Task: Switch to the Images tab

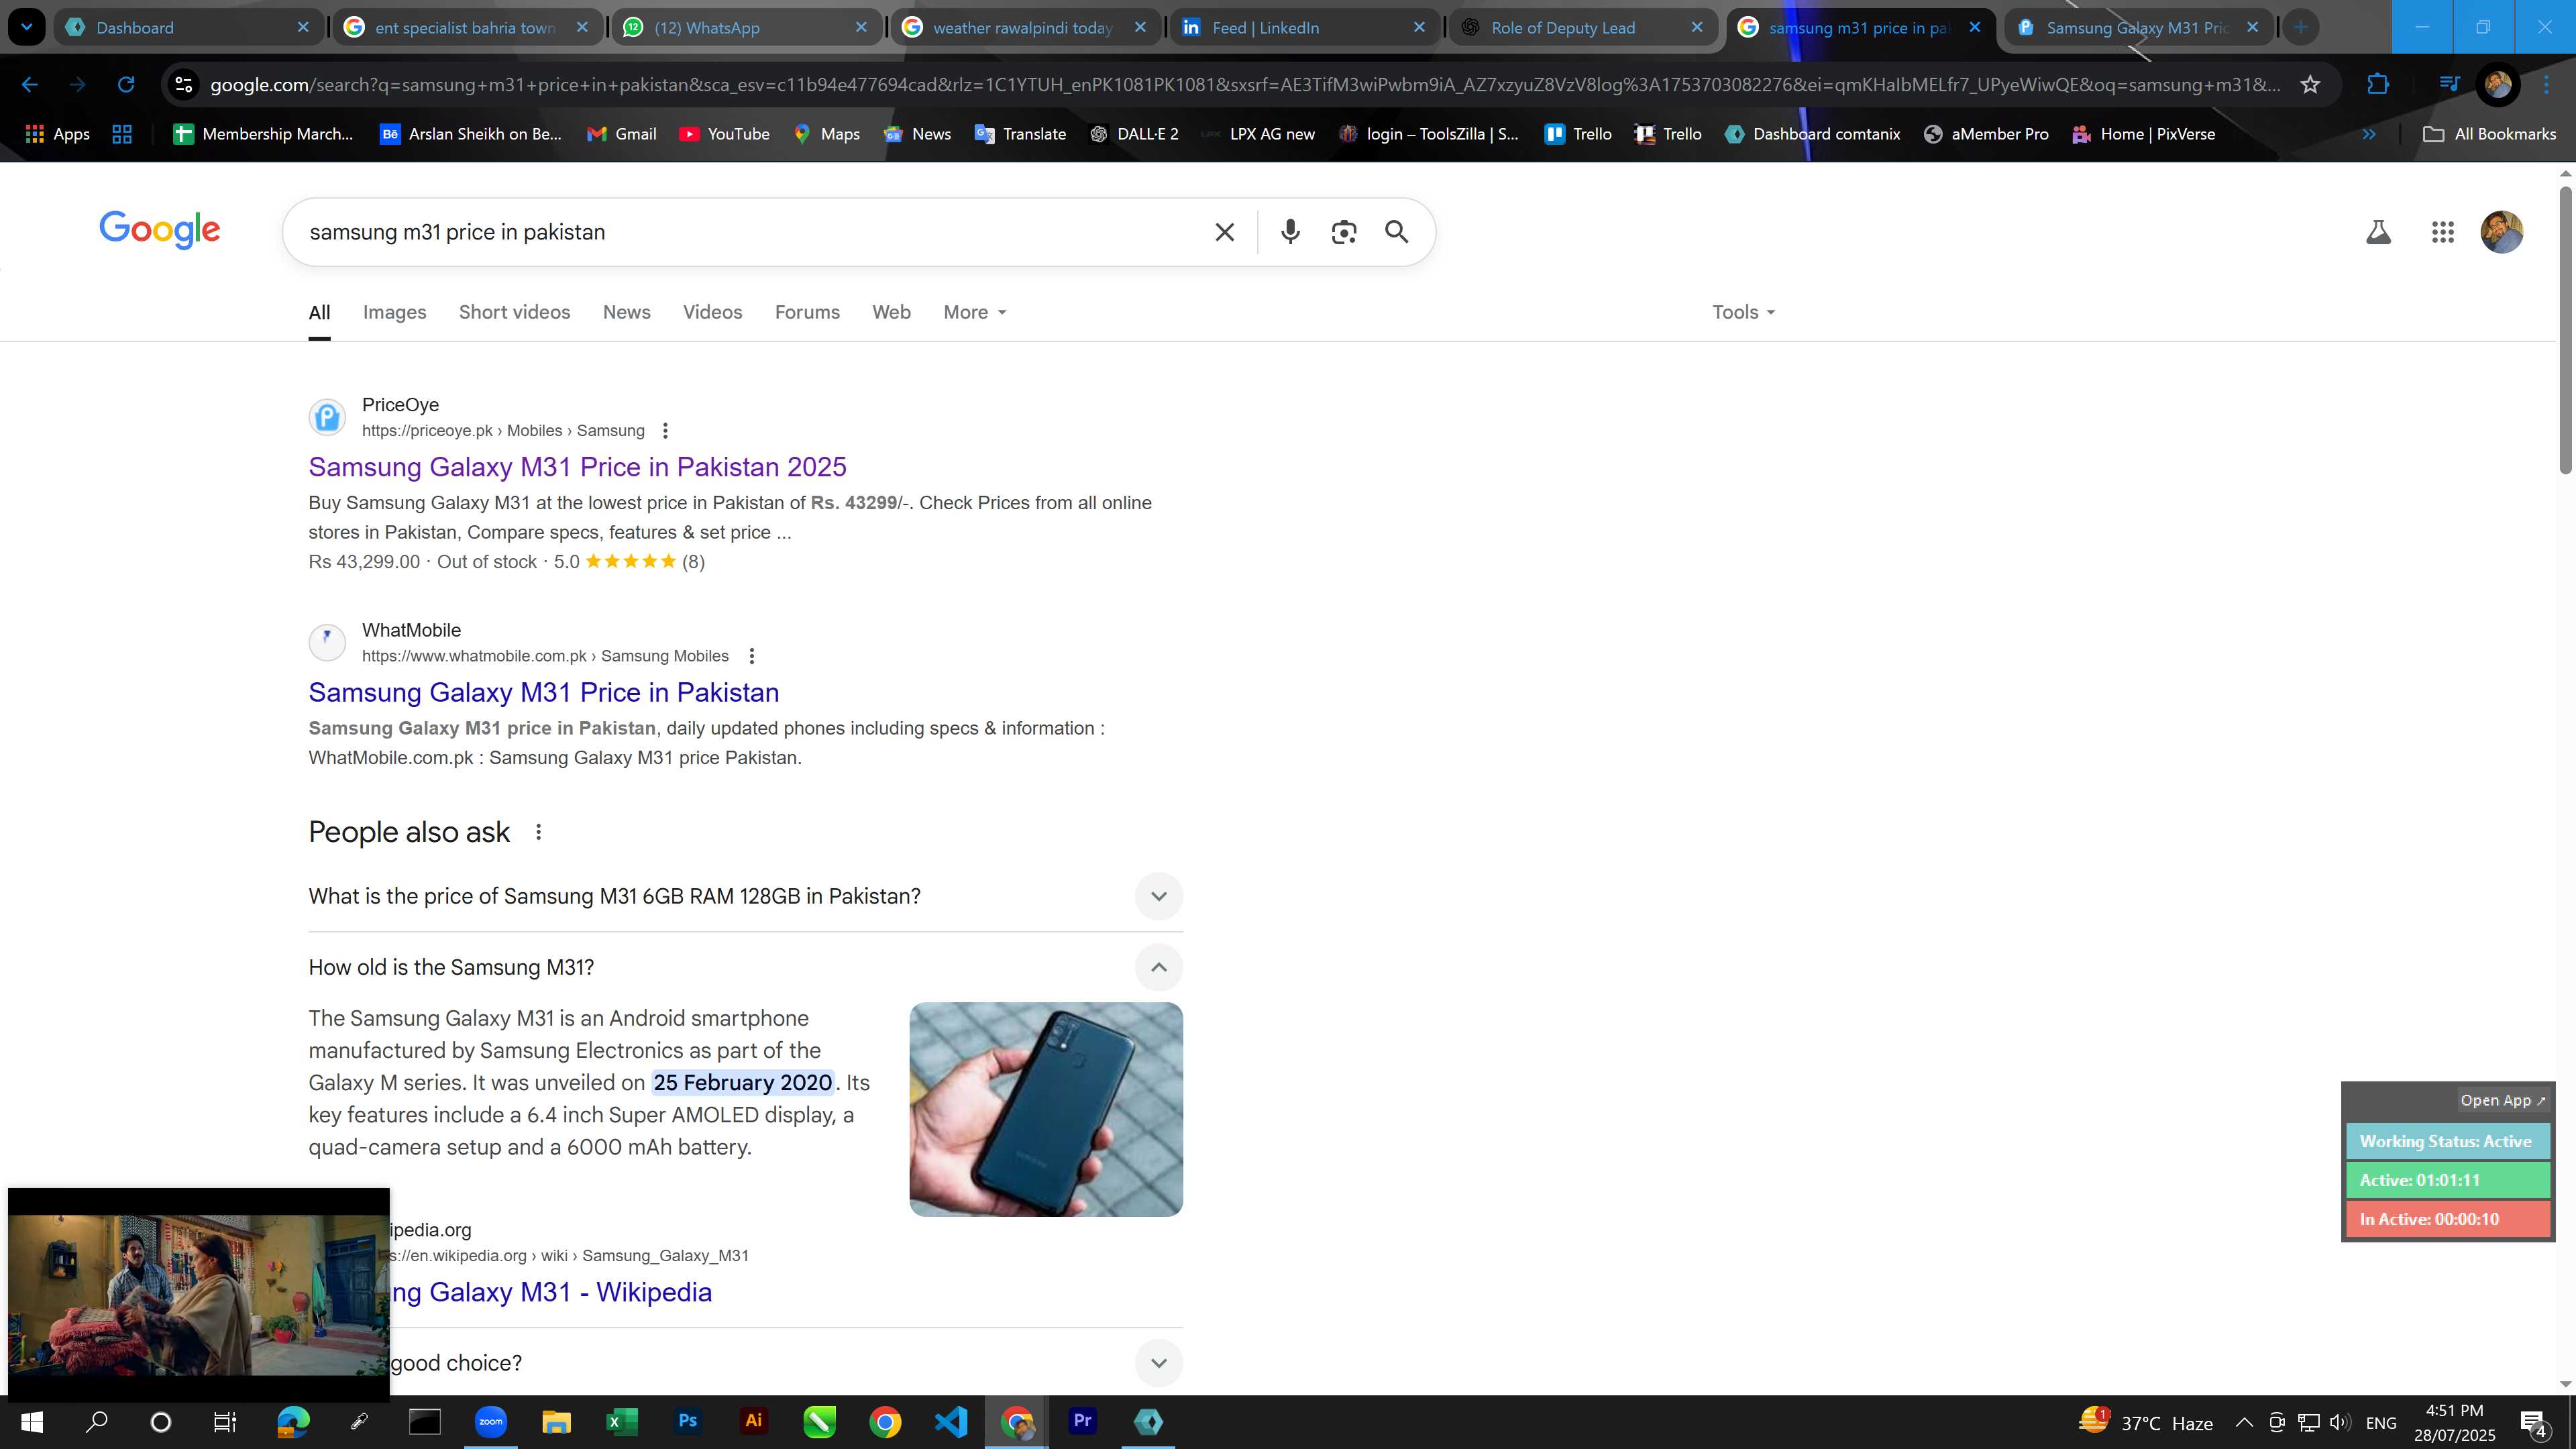Action: (x=394, y=312)
